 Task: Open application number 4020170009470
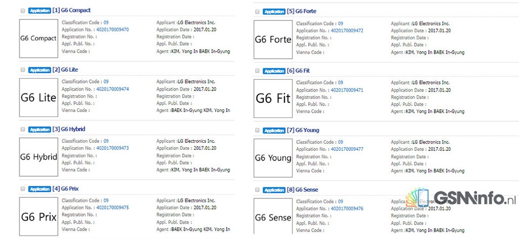pyautogui.click(x=112, y=30)
